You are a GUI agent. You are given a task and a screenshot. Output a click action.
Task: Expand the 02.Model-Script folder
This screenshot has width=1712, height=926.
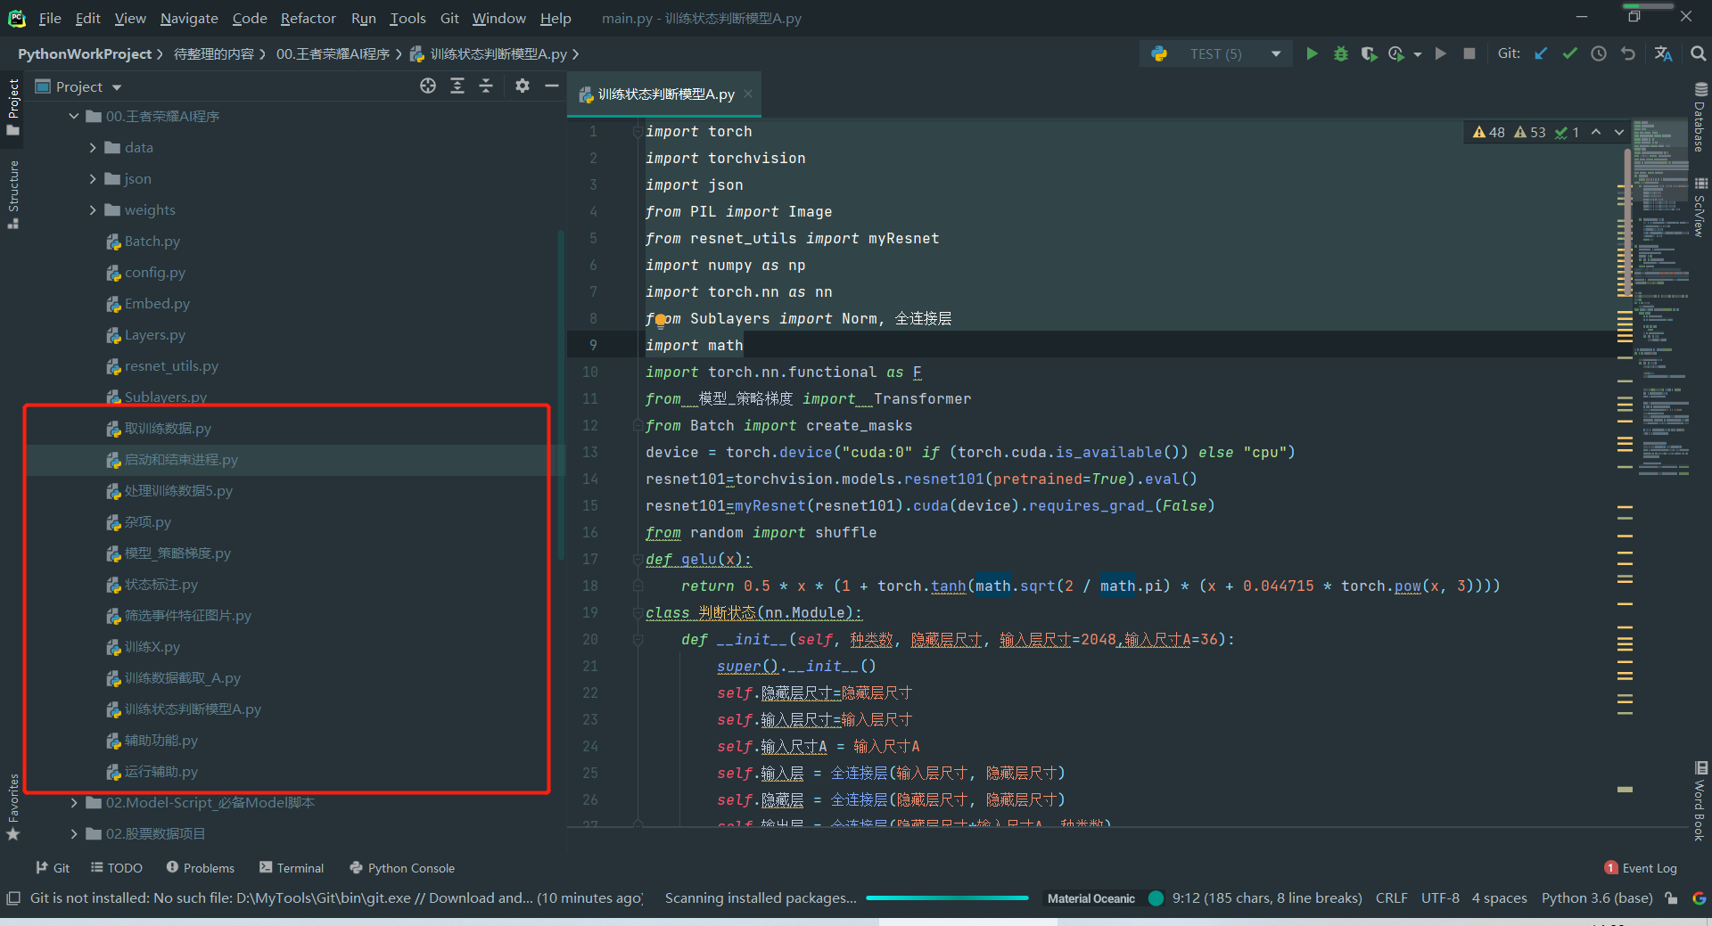pyautogui.click(x=74, y=803)
